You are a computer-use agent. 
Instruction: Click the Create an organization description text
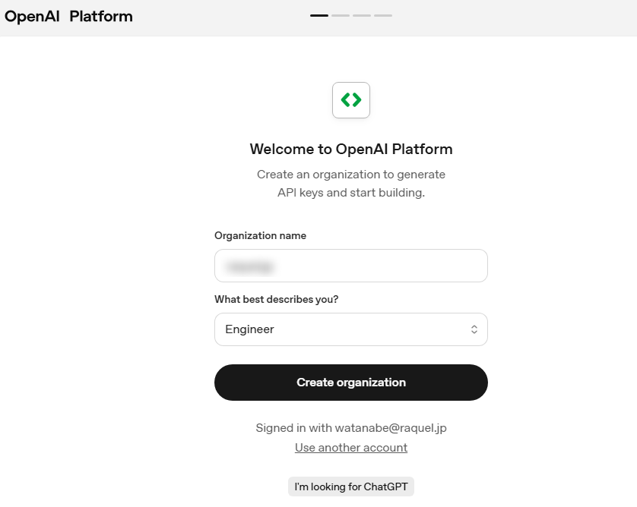(351, 175)
